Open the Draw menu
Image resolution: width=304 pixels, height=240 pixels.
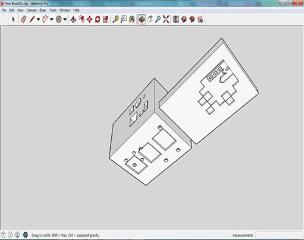click(x=43, y=10)
